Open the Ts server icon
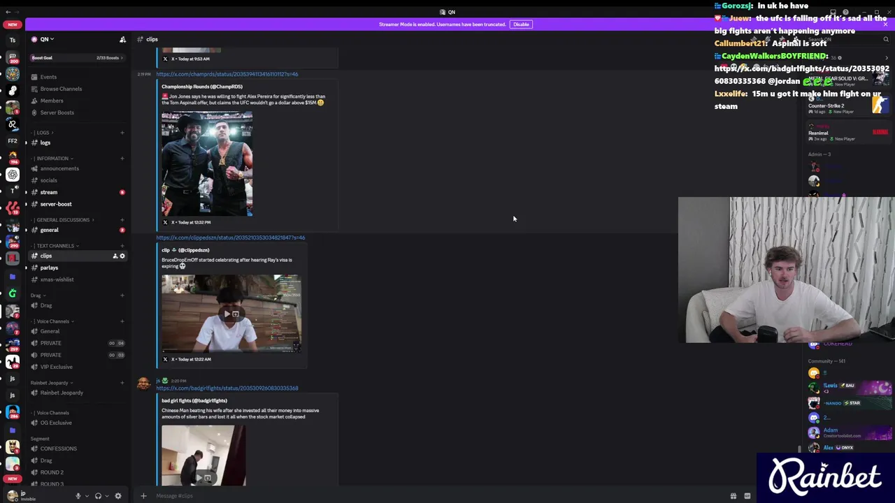 click(12, 40)
